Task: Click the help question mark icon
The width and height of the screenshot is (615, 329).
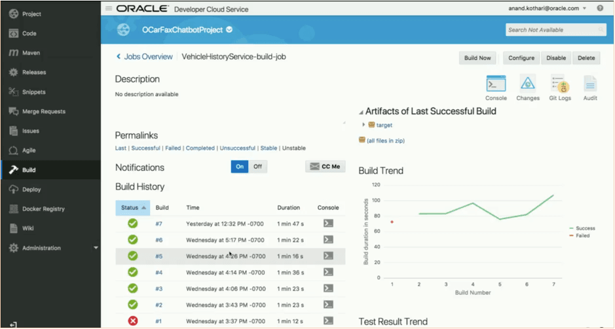Action: click(600, 9)
